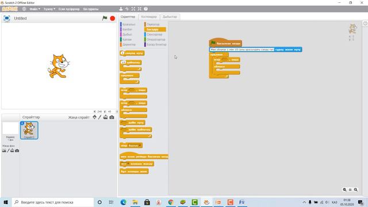Image resolution: width=368 pixels, height=207 pixels.
Task: Start the project with the green flag
Action: 105,18
